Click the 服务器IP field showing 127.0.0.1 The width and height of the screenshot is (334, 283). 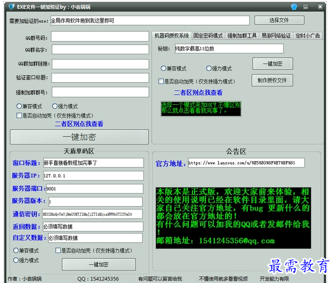[93, 176]
